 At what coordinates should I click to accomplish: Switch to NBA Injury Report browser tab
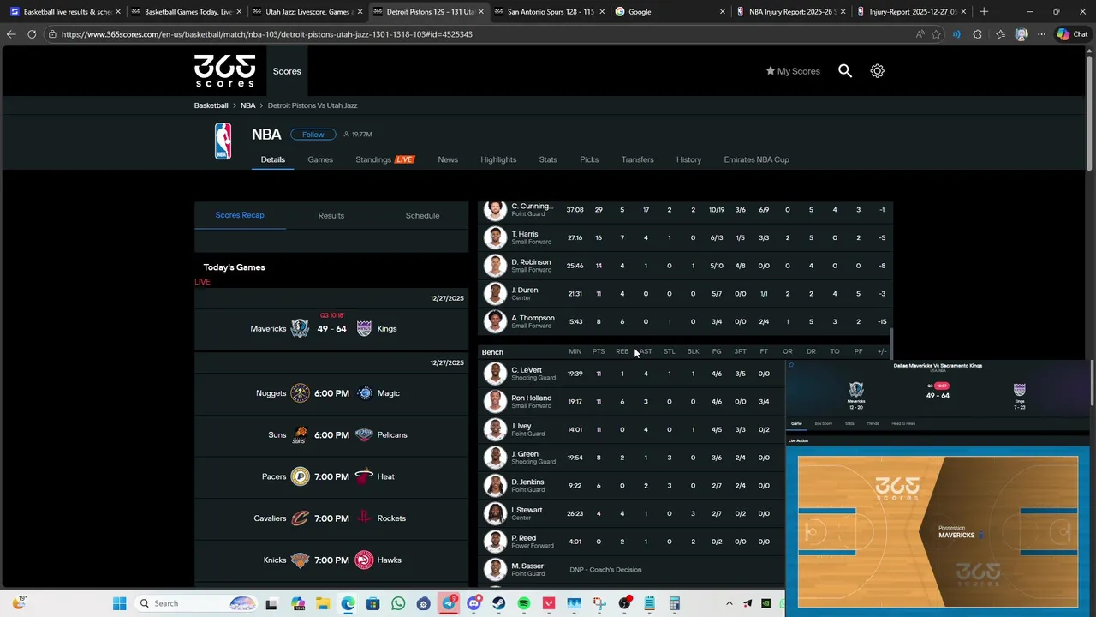(793, 12)
